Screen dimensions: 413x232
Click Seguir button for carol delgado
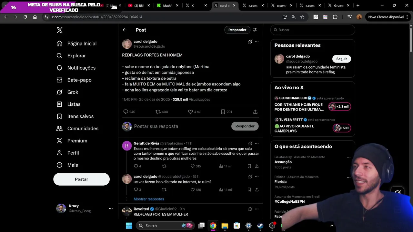(x=341, y=59)
